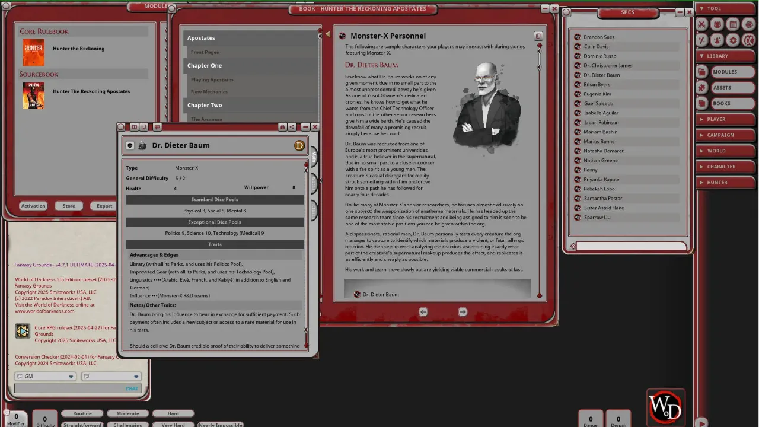Image resolution: width=759 pixels, height=427 pixels.
Task: Click the copy icon beside Monster-X Personnel heading
Action: [538, 36]
